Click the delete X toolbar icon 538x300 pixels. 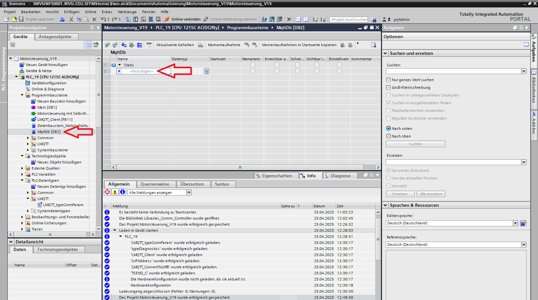[x=95, y=19]
